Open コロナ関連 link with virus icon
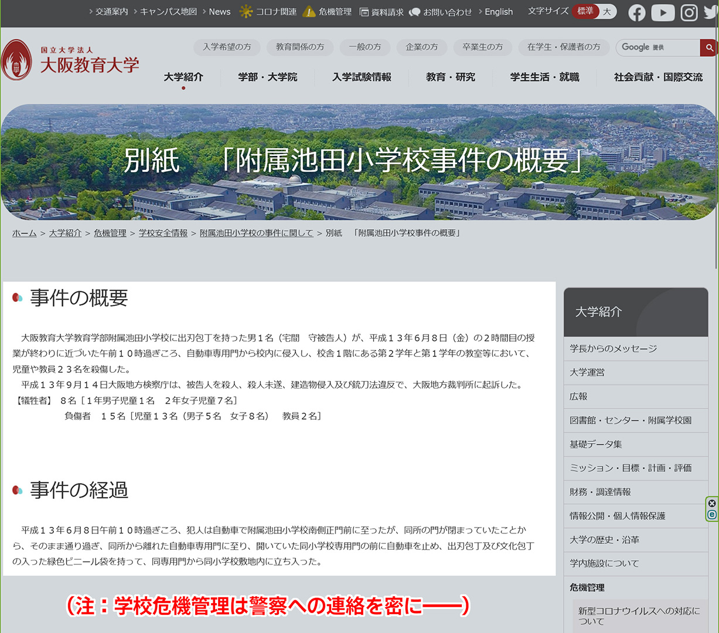719x633 pixels. pyautogui.click(x=268, y=12)
